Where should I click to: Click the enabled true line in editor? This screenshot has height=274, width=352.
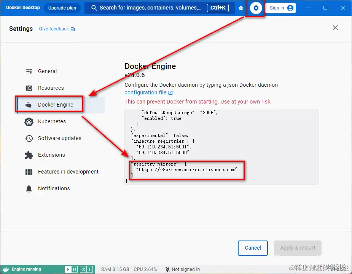pos(161,118)
